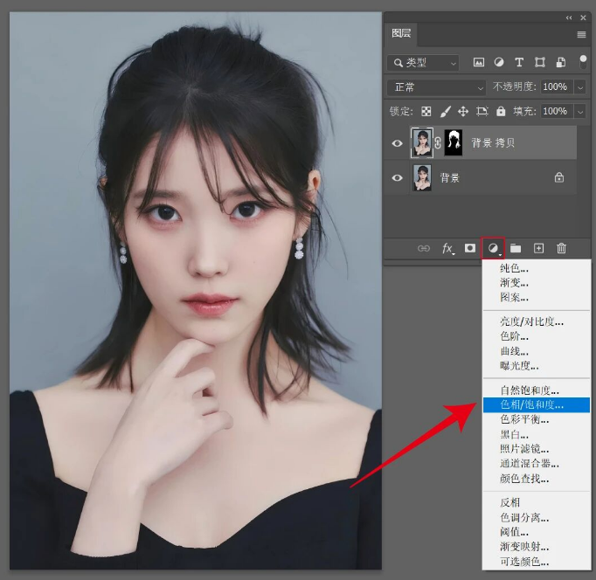Add a layer mask icon

tap(470, 248)
